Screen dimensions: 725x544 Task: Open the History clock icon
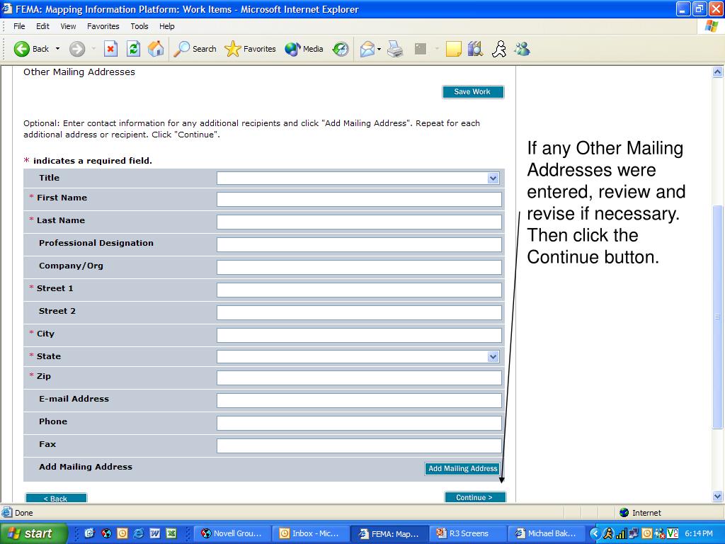341,49
